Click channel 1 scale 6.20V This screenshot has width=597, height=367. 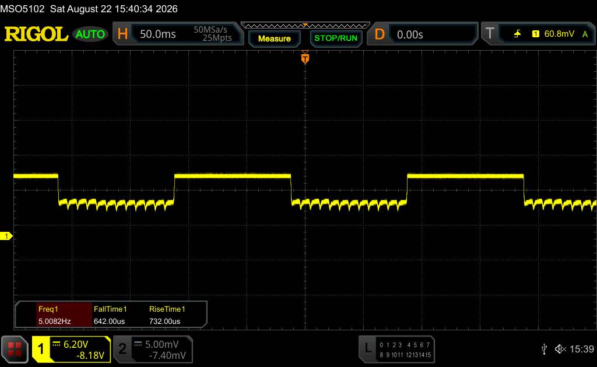(75, 344)
